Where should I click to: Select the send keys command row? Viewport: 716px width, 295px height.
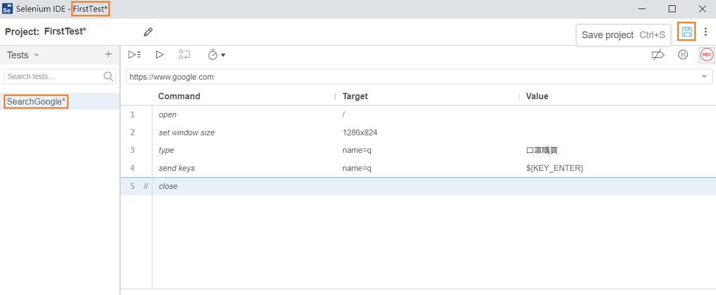[x=418, y=168]
